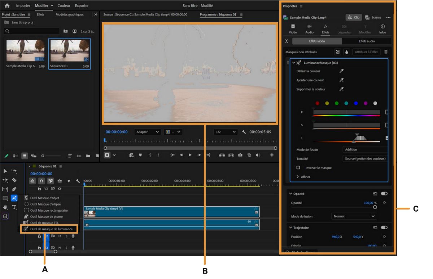Pick the Supprimer la couleur eyedropper
Image resolution: width=433 pixels, height=279 pixels.
(341, 89)
